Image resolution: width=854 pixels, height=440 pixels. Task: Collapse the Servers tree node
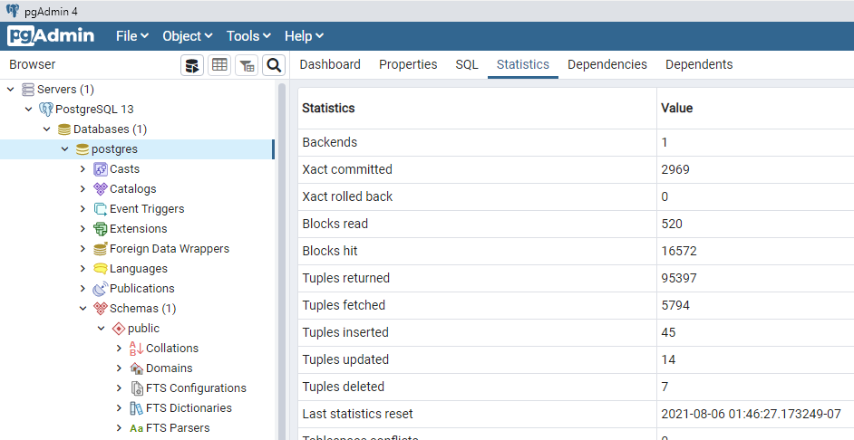click(x=10, y=90)
